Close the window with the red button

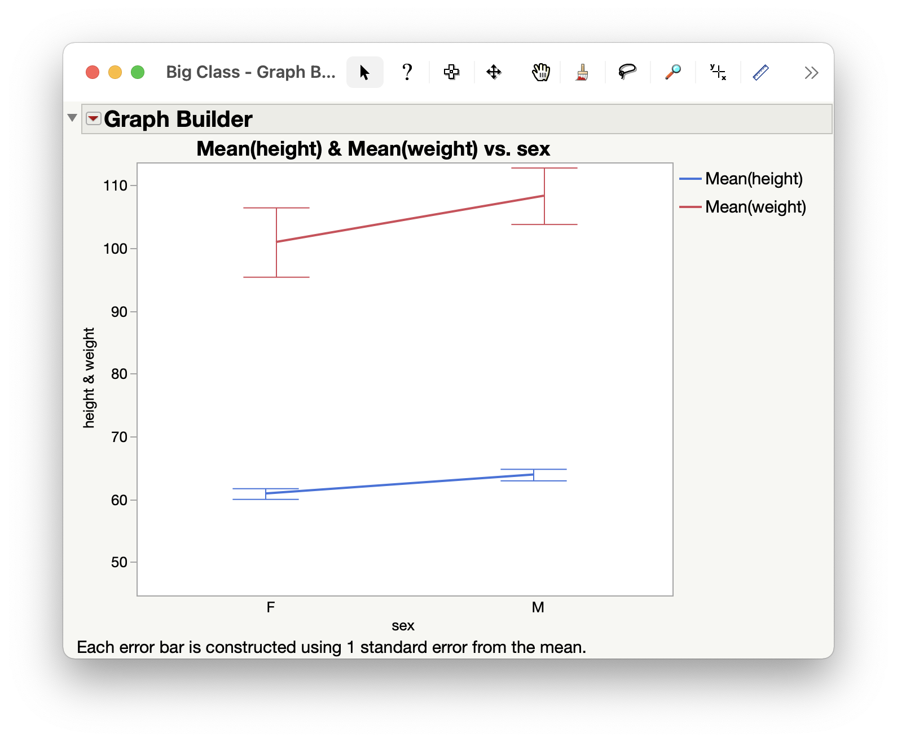[93, 72]
